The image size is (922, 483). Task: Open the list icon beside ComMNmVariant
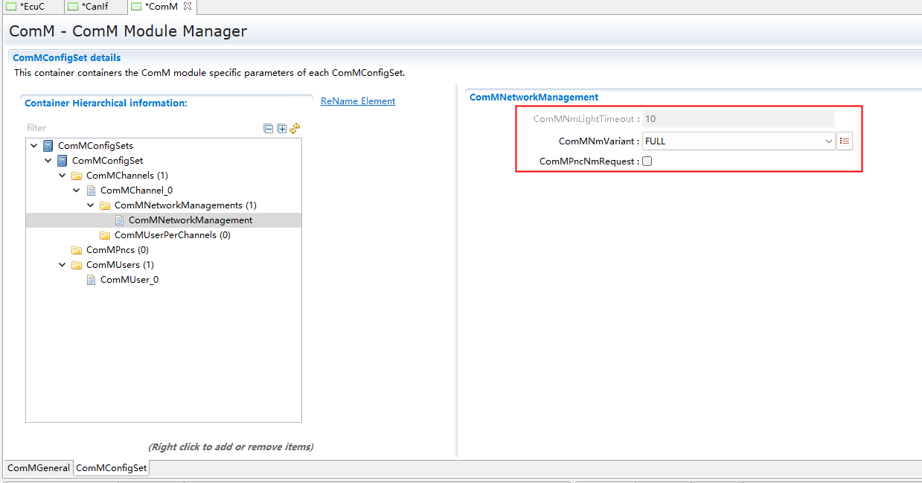coord(845,141)
